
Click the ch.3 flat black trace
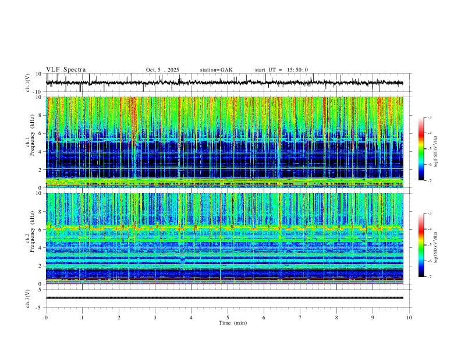(225, 298)
